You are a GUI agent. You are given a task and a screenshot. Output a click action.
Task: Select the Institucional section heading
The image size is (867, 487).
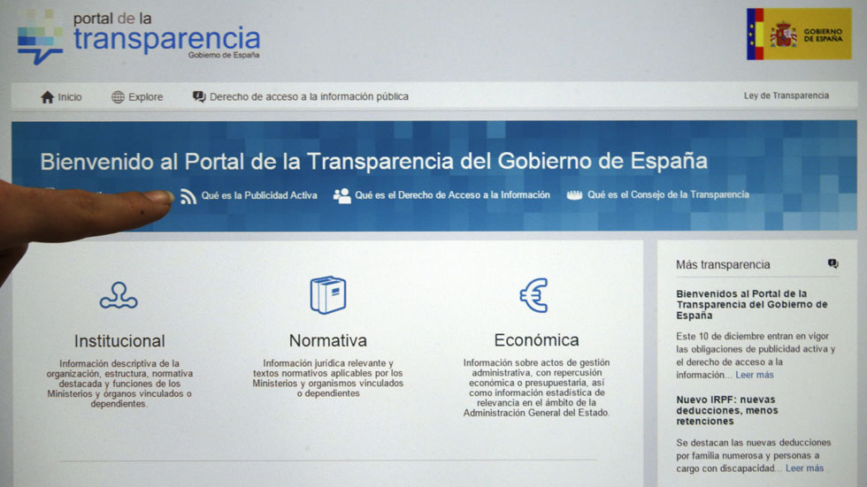[119, 341]
